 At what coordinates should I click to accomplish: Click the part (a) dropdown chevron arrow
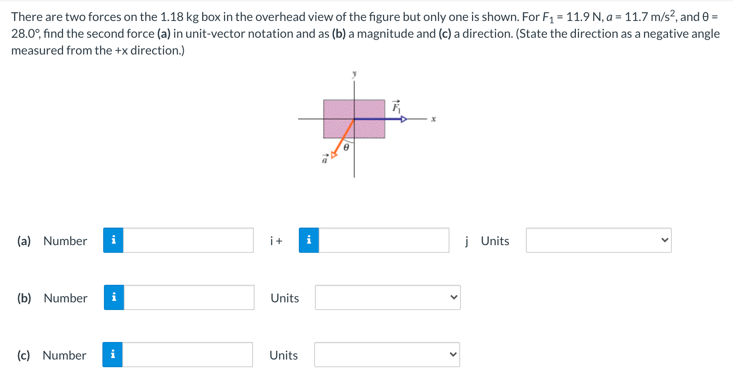coord(665,240)
